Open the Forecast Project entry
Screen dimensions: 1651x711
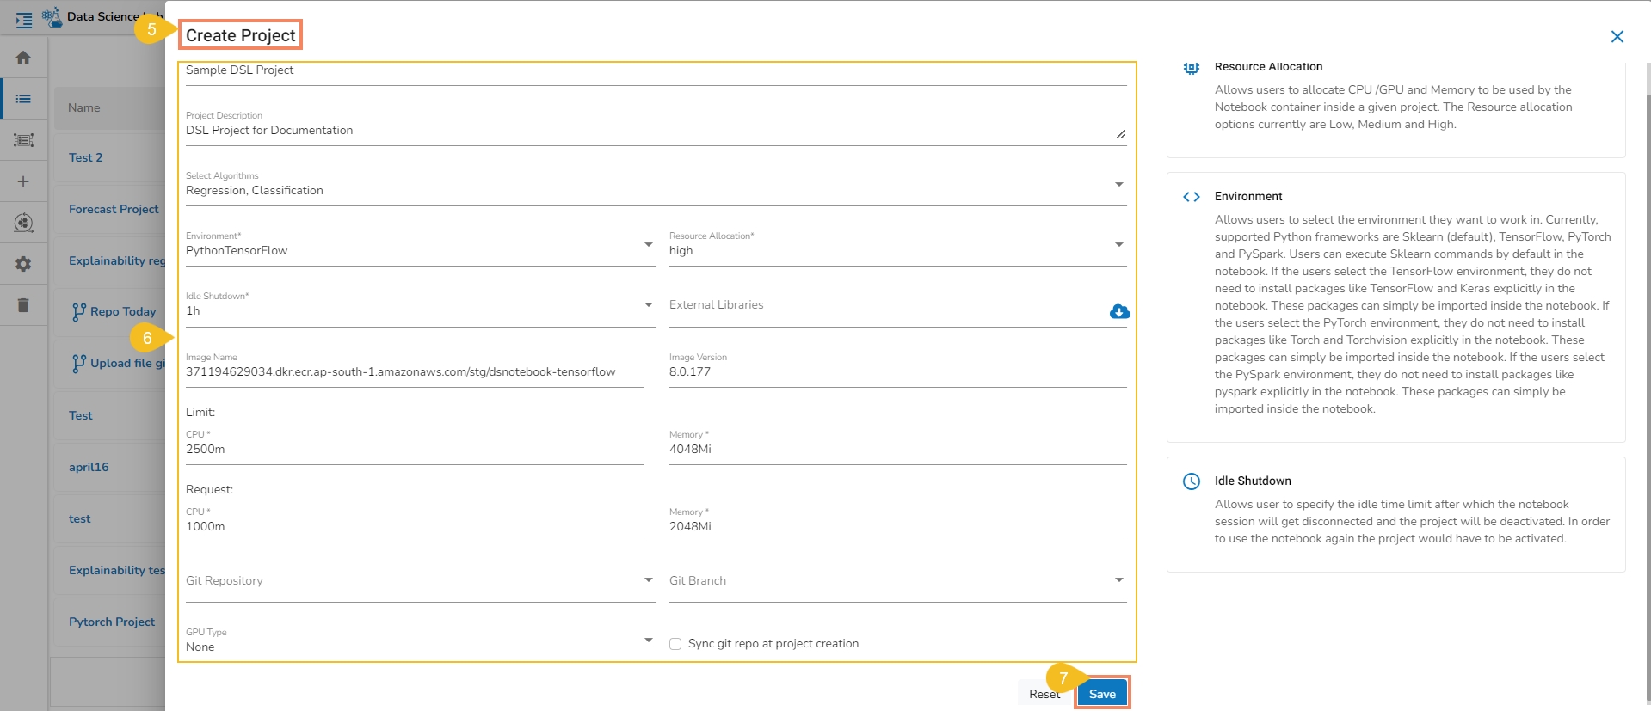114,209
